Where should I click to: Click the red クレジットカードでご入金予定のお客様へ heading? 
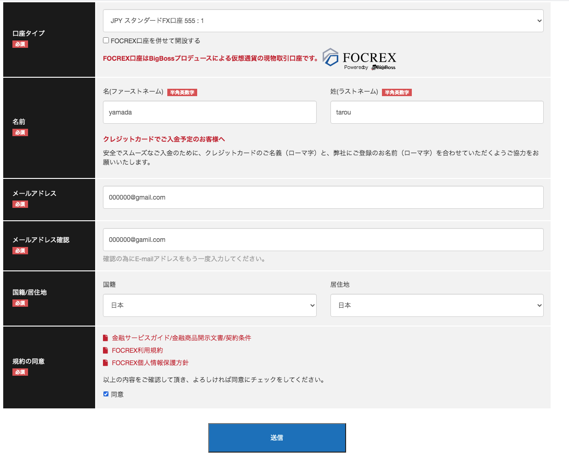164,139
